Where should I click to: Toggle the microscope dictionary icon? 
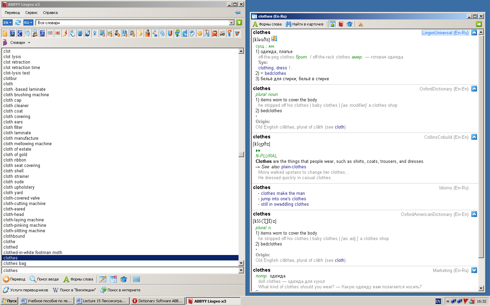pos(185,33)
